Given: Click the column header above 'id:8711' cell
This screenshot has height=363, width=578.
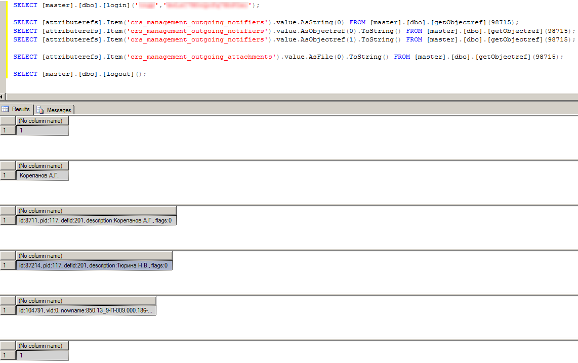Looking at the screenshot, I should [96, 211].
